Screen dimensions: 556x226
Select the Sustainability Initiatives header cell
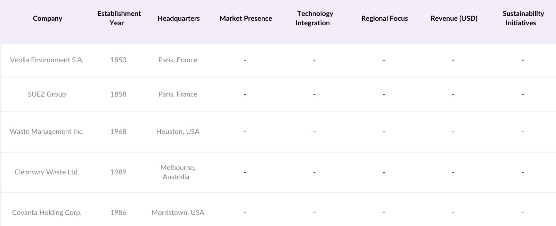523,18
